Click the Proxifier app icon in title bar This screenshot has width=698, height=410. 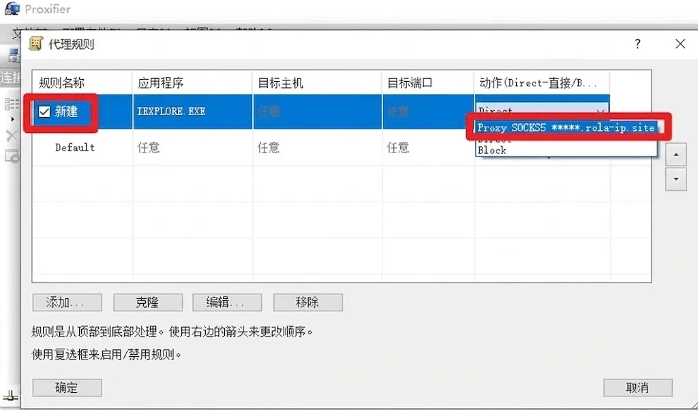12,9
